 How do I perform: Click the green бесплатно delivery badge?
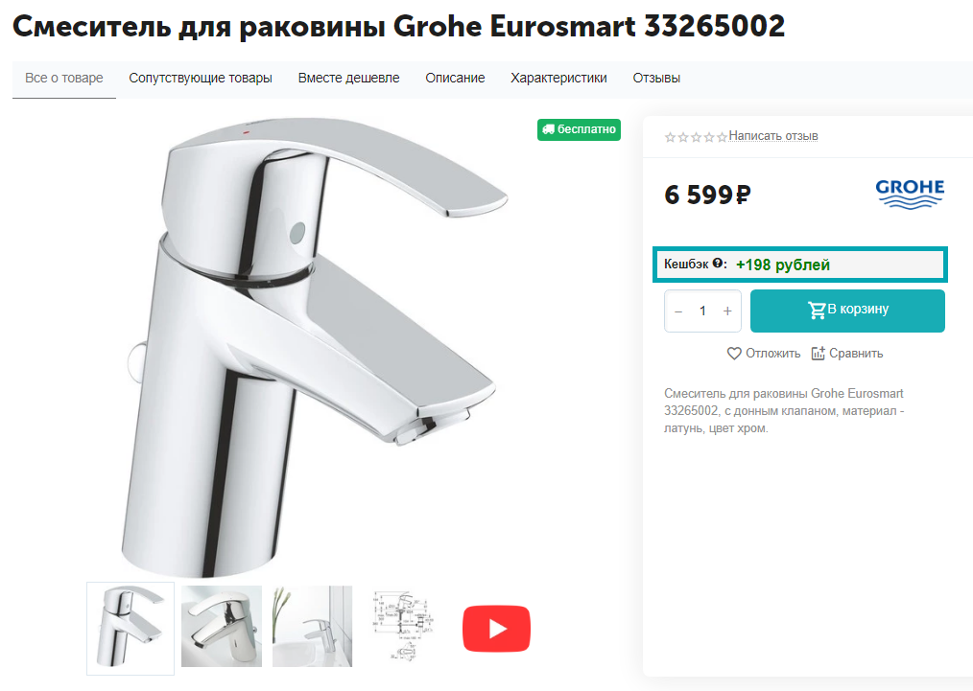579,129
